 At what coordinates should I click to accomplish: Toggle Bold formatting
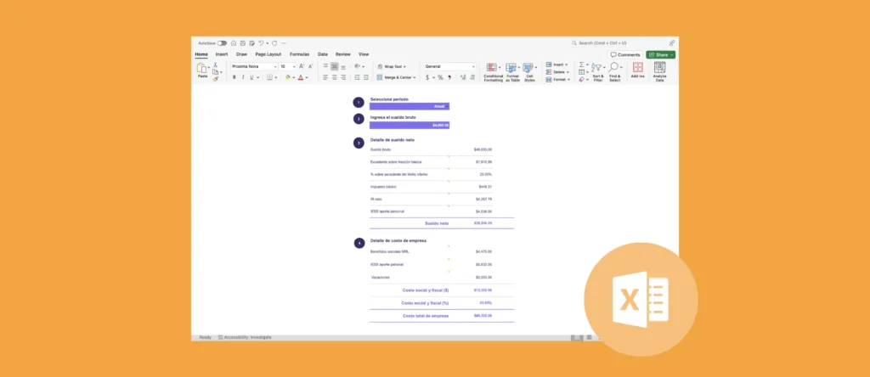234,77
